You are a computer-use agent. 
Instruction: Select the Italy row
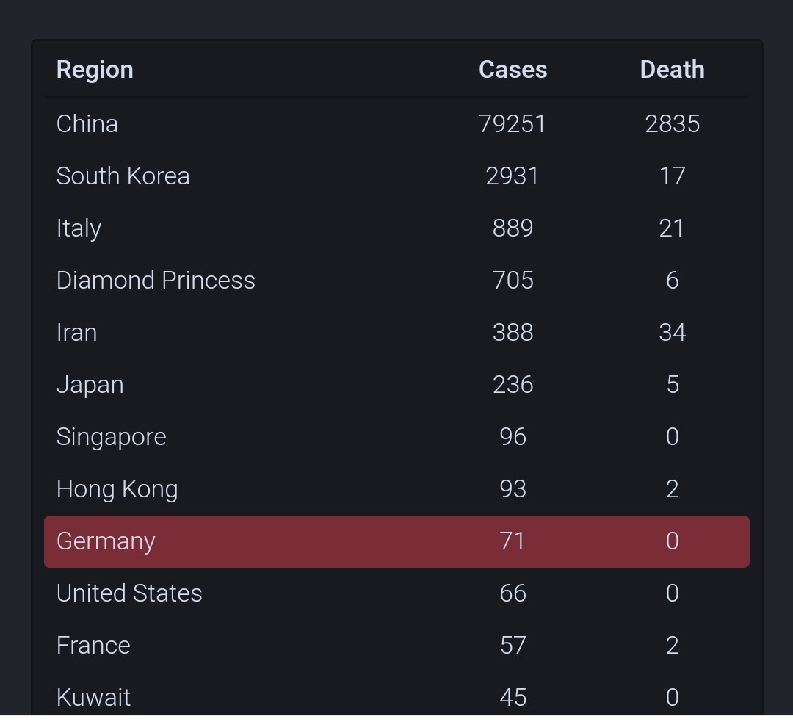point(396,228)
